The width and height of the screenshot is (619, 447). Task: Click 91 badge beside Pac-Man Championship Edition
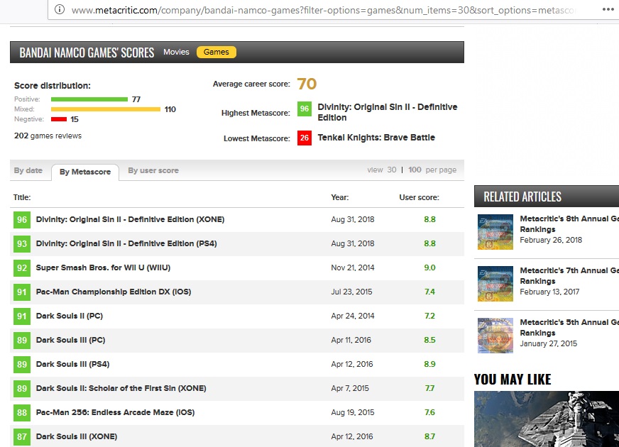22,292
